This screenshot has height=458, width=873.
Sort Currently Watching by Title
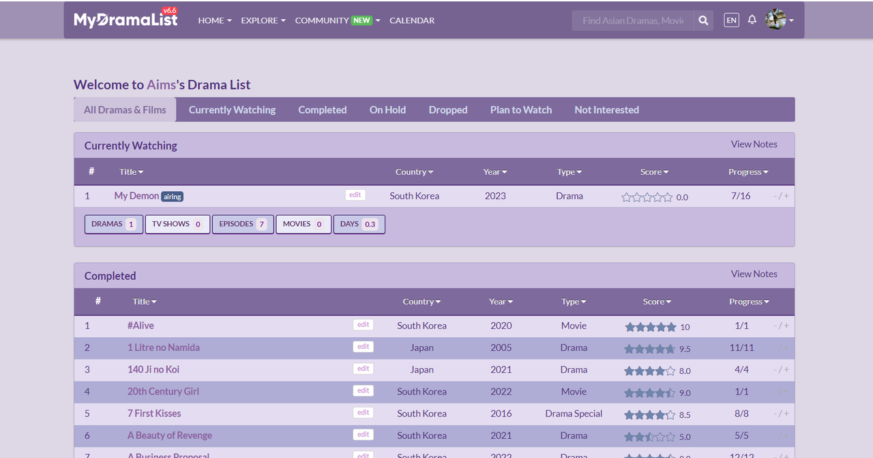point(131,172)
